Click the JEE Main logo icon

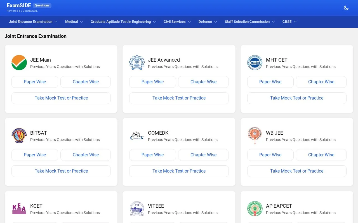19,63
